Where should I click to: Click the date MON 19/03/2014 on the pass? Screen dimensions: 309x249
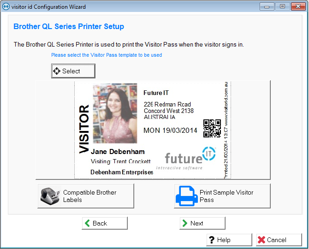pyautogui.click(x=170, y=130)
